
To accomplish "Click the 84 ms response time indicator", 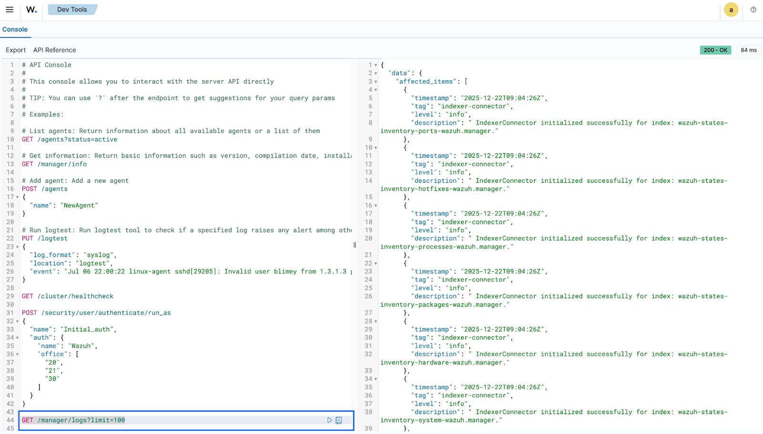I will click(748, 50).
